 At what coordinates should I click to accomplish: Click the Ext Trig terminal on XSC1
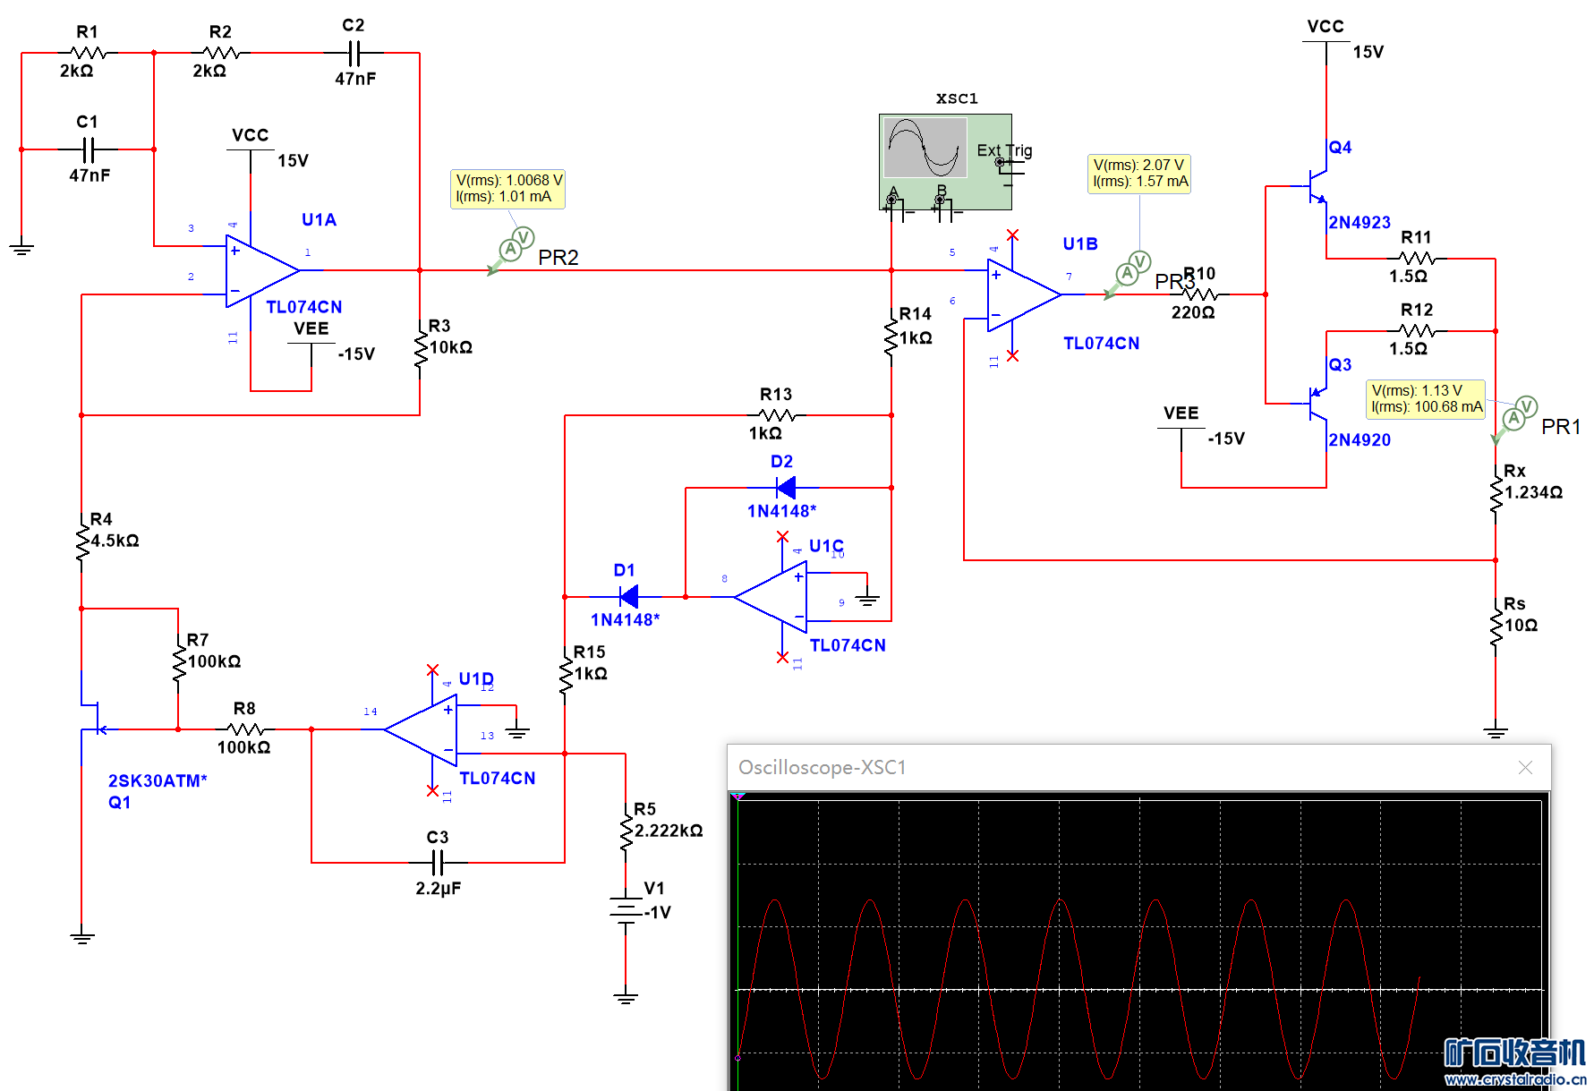(x=1000, y=162)
